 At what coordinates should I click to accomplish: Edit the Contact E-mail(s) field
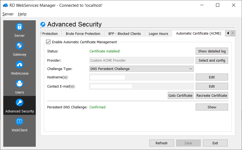[212, 86]
